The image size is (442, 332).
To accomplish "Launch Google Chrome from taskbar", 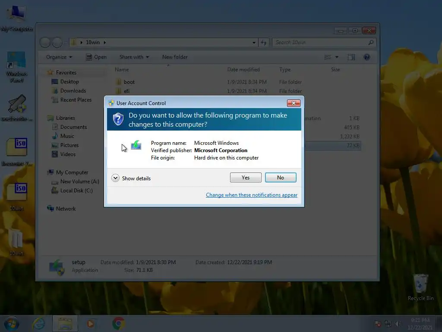I will pos(119,323).
